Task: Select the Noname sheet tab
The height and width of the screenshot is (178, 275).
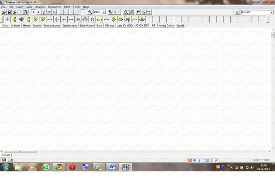Action: [6, 155]
